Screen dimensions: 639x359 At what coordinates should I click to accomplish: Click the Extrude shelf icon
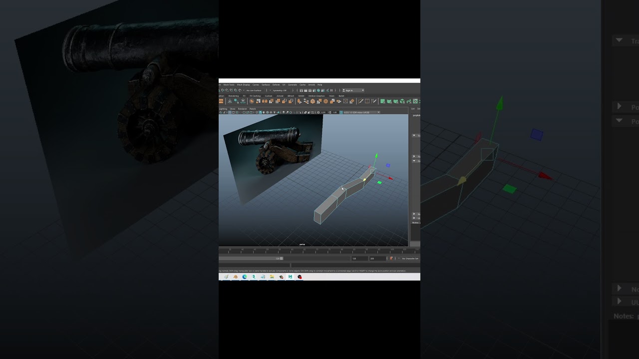coord(300,101)
